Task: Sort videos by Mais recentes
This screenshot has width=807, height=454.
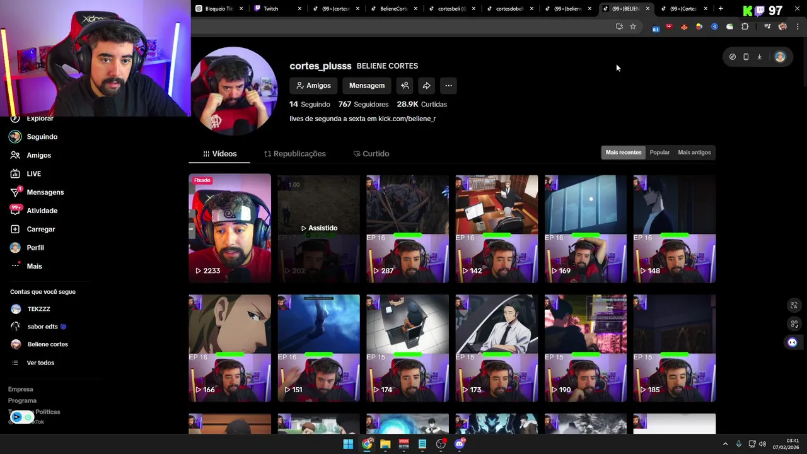Action: [x=624, y=153]
